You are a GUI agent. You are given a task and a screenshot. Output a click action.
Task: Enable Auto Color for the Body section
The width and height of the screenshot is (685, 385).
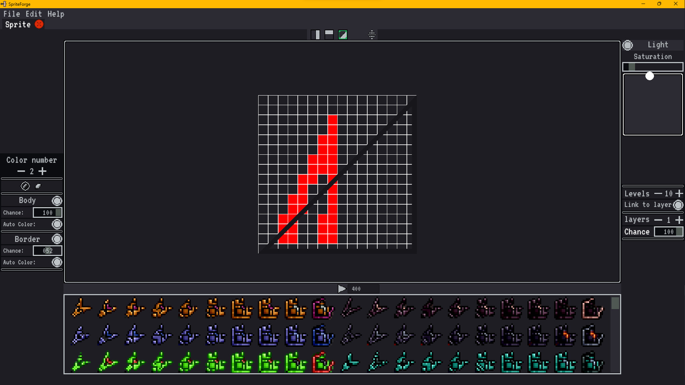(x=57, y=224)
